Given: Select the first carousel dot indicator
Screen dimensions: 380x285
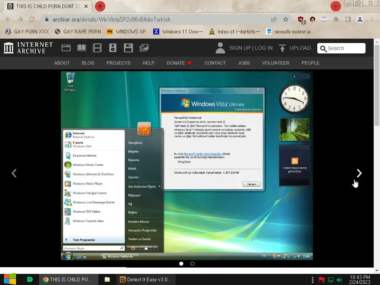Looking at the screenshot, I should tap(181, 264).
